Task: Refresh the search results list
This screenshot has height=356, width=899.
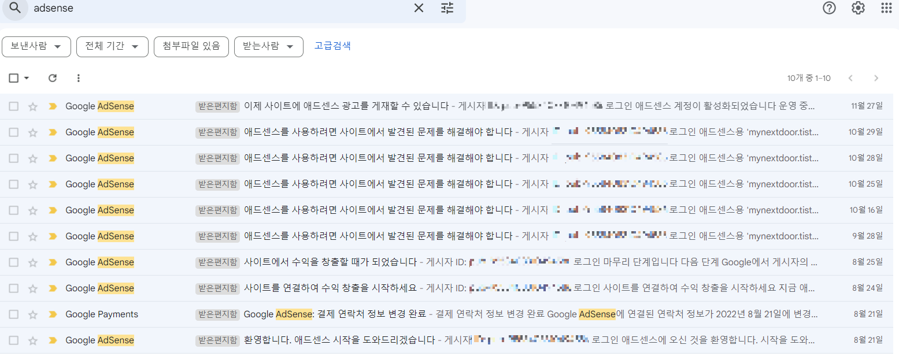Action: tap(53, 78)
